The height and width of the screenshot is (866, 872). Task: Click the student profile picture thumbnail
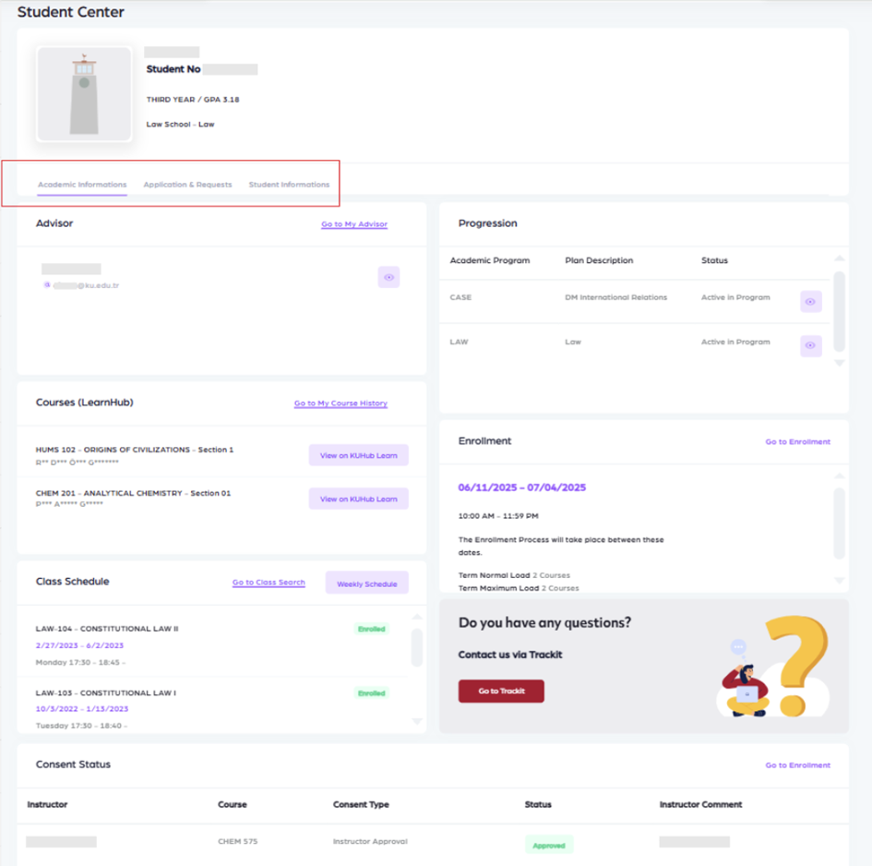(84, 95)
